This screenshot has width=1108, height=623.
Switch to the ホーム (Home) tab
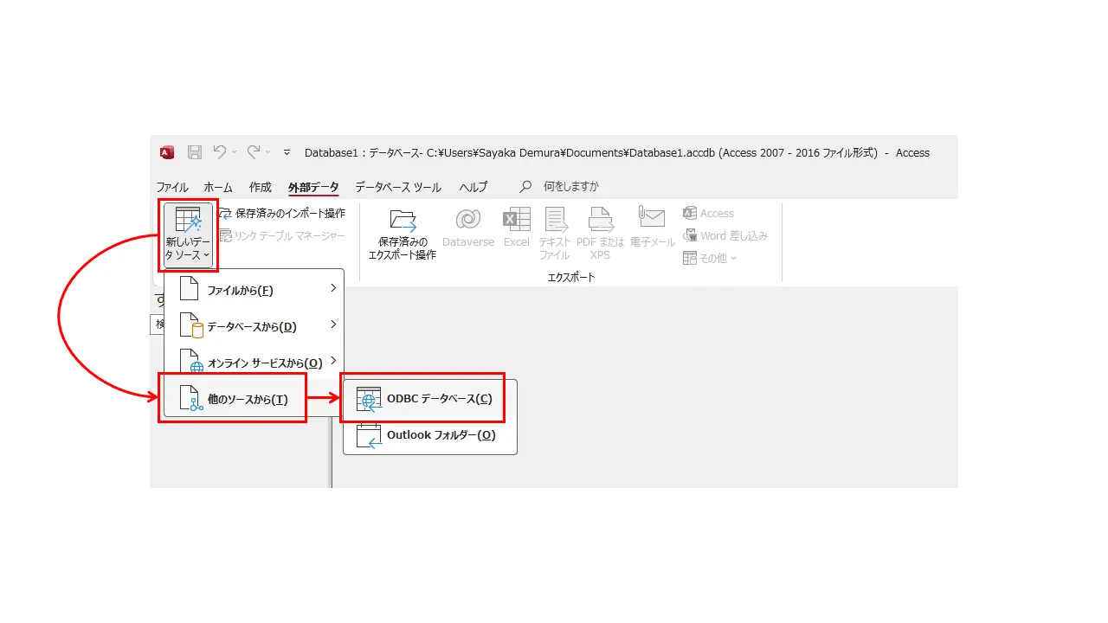218,187
